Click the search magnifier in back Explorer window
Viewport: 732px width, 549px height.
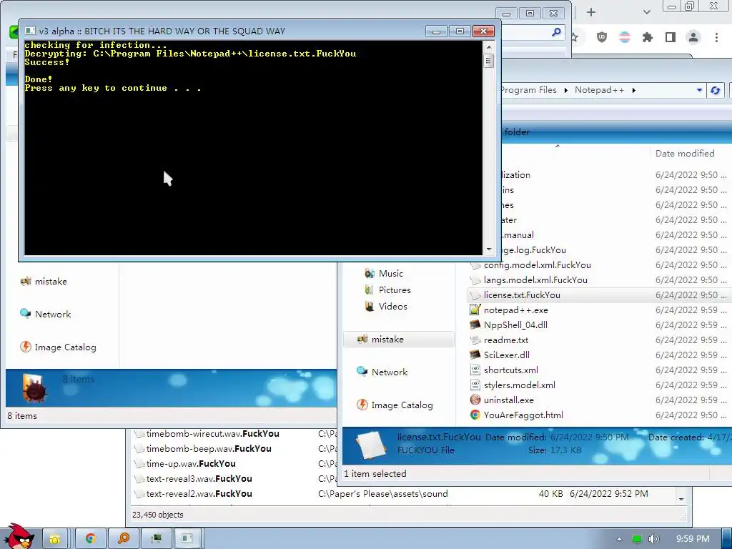[x=556, y=31]
